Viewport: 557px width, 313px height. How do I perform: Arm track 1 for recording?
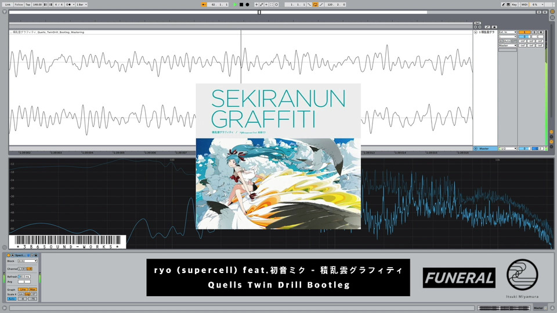(x=541, y=32)
